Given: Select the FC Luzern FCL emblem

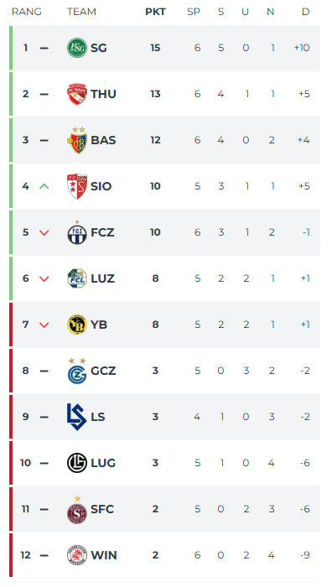Looking at the screenshot, I should coord(77,278).
